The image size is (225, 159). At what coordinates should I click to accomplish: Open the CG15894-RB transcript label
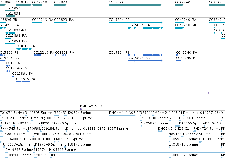pyautogui.click(x=119, y=20)
